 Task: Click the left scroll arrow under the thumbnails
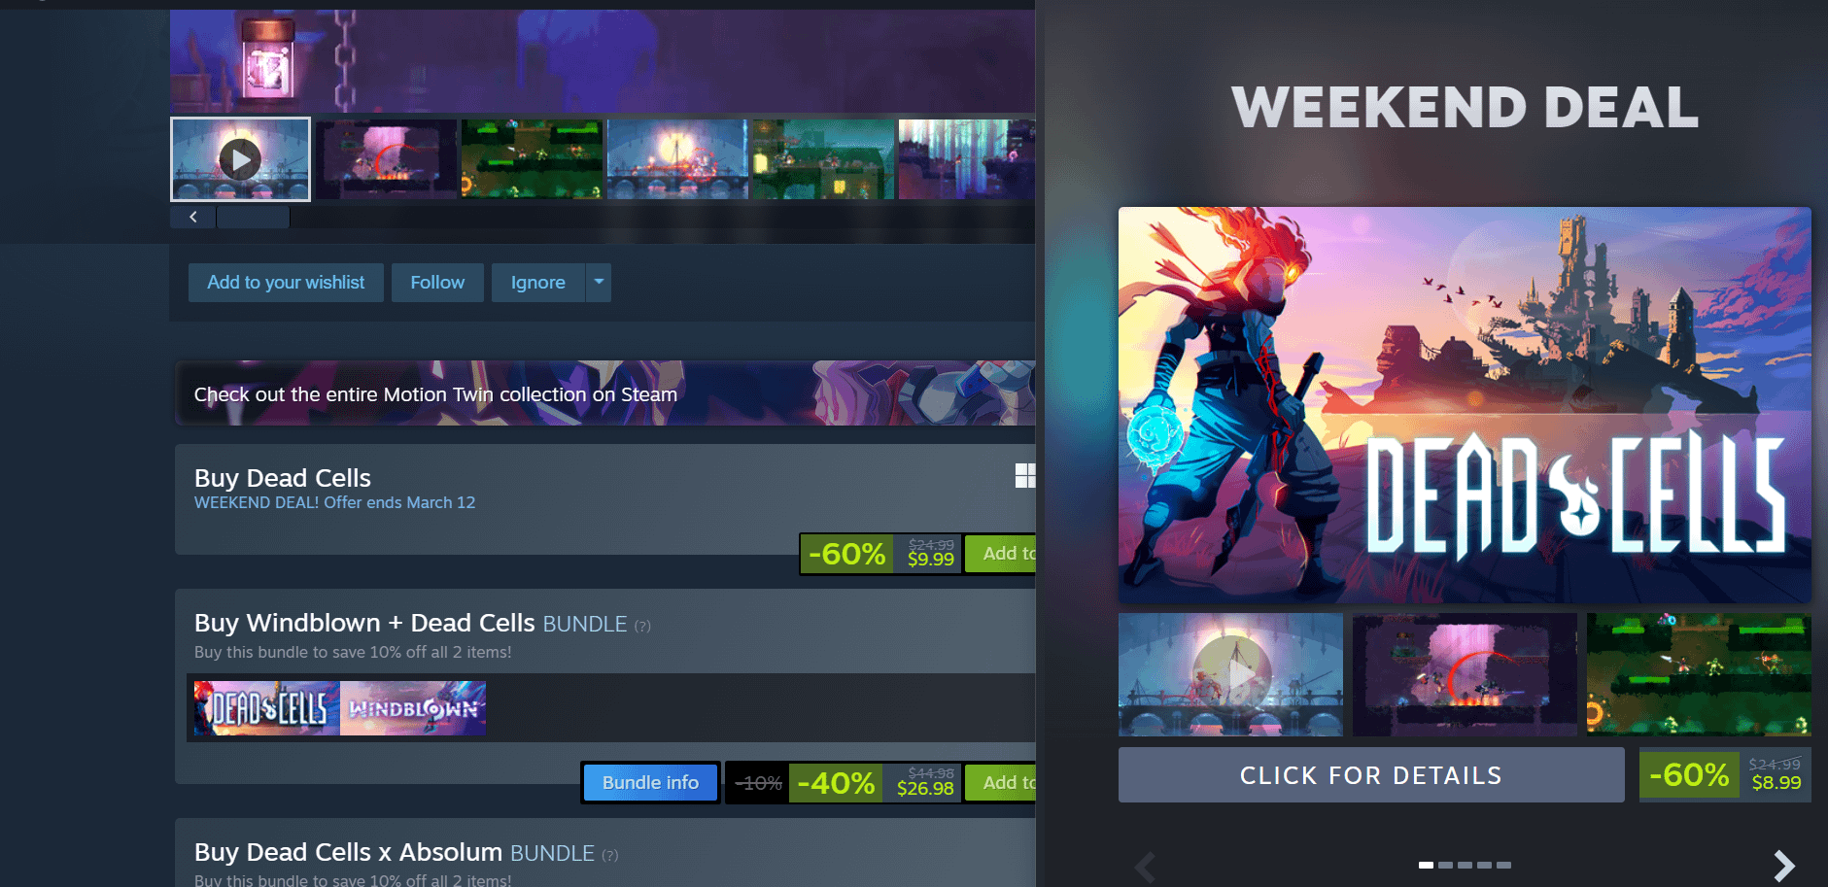pyautogui.click(x=193, y=217)
